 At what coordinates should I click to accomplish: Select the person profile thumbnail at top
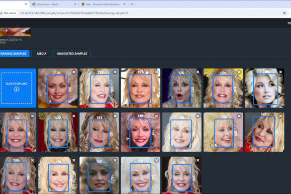coord(15,32)
